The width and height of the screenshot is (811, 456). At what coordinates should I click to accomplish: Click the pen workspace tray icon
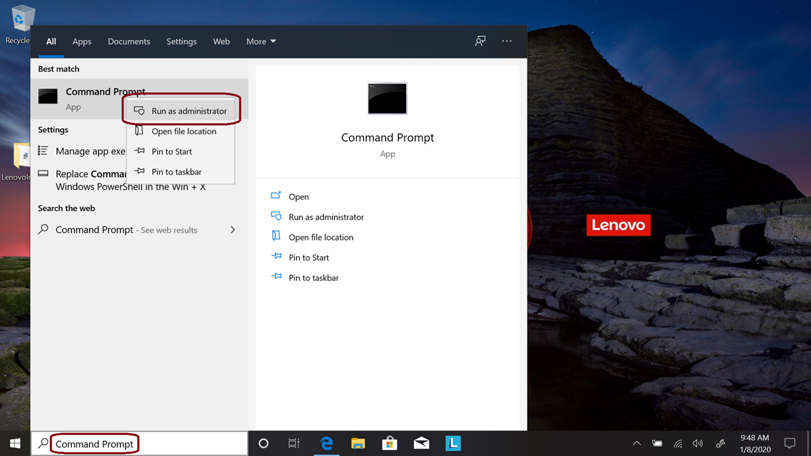click(720, 443)
